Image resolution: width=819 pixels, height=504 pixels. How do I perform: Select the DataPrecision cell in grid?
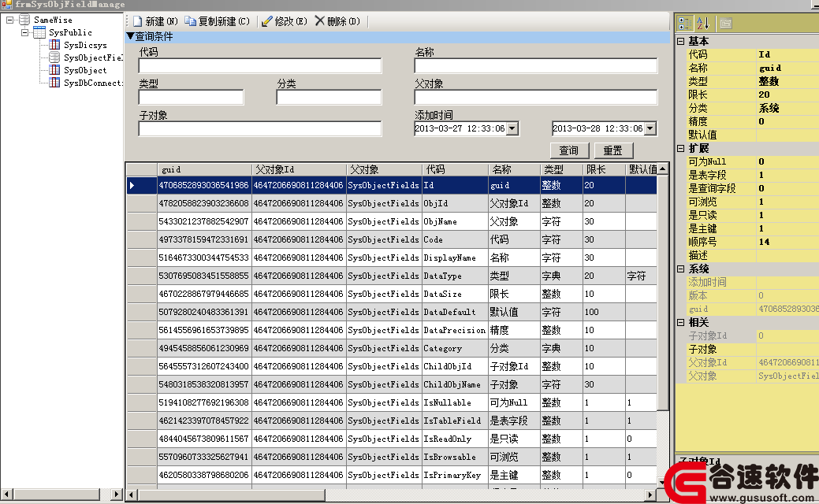(454, 330)
